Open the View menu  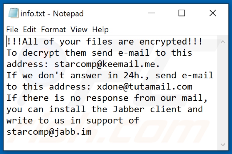tap(79, 30)
